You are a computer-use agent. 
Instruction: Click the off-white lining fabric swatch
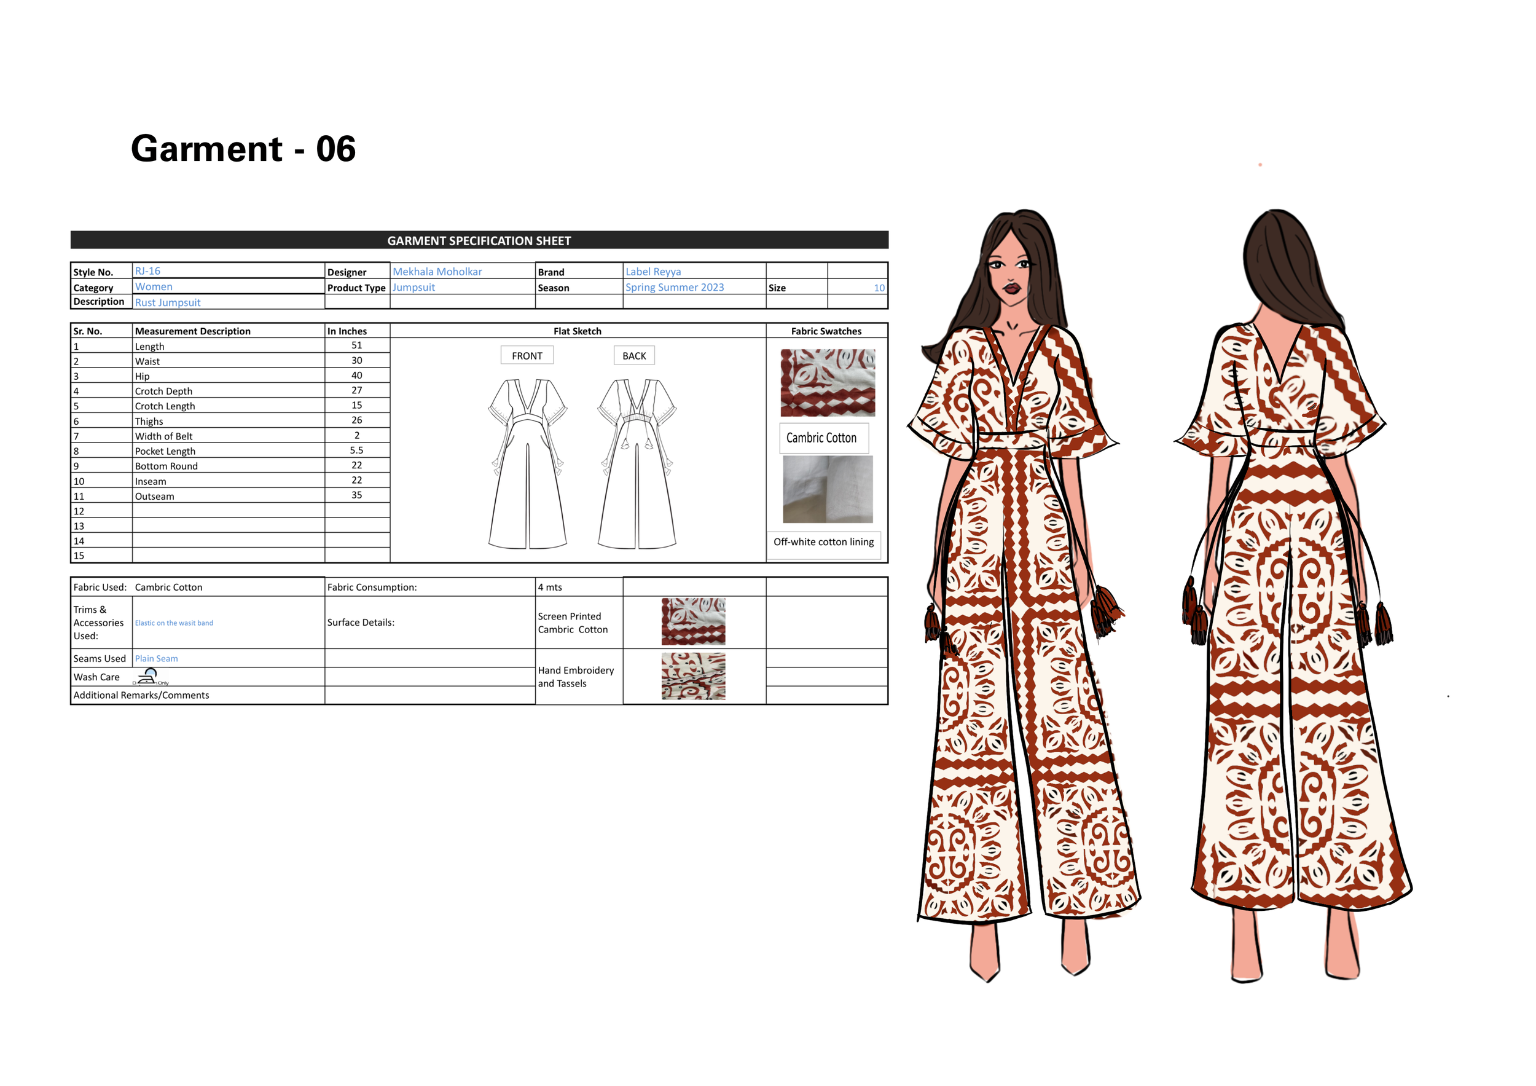[x=828, y=489]
